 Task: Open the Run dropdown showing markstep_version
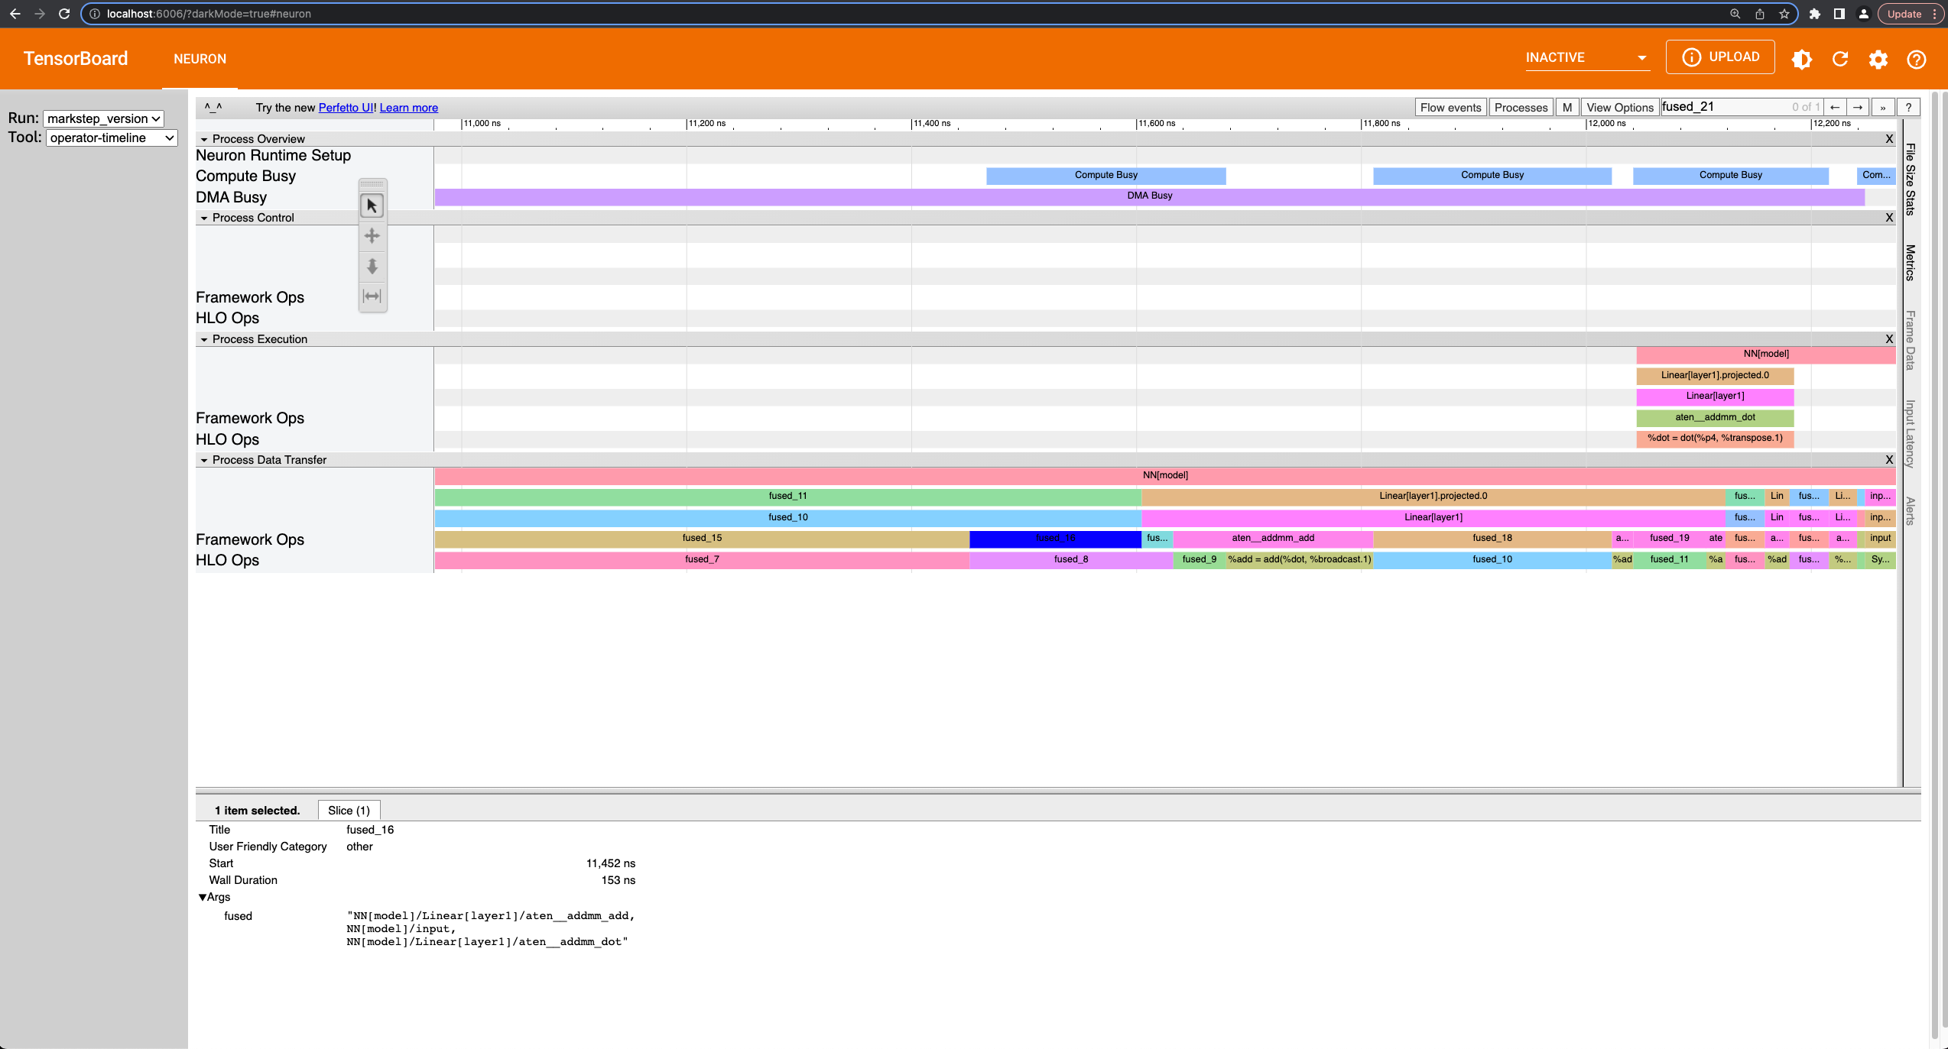102,118
